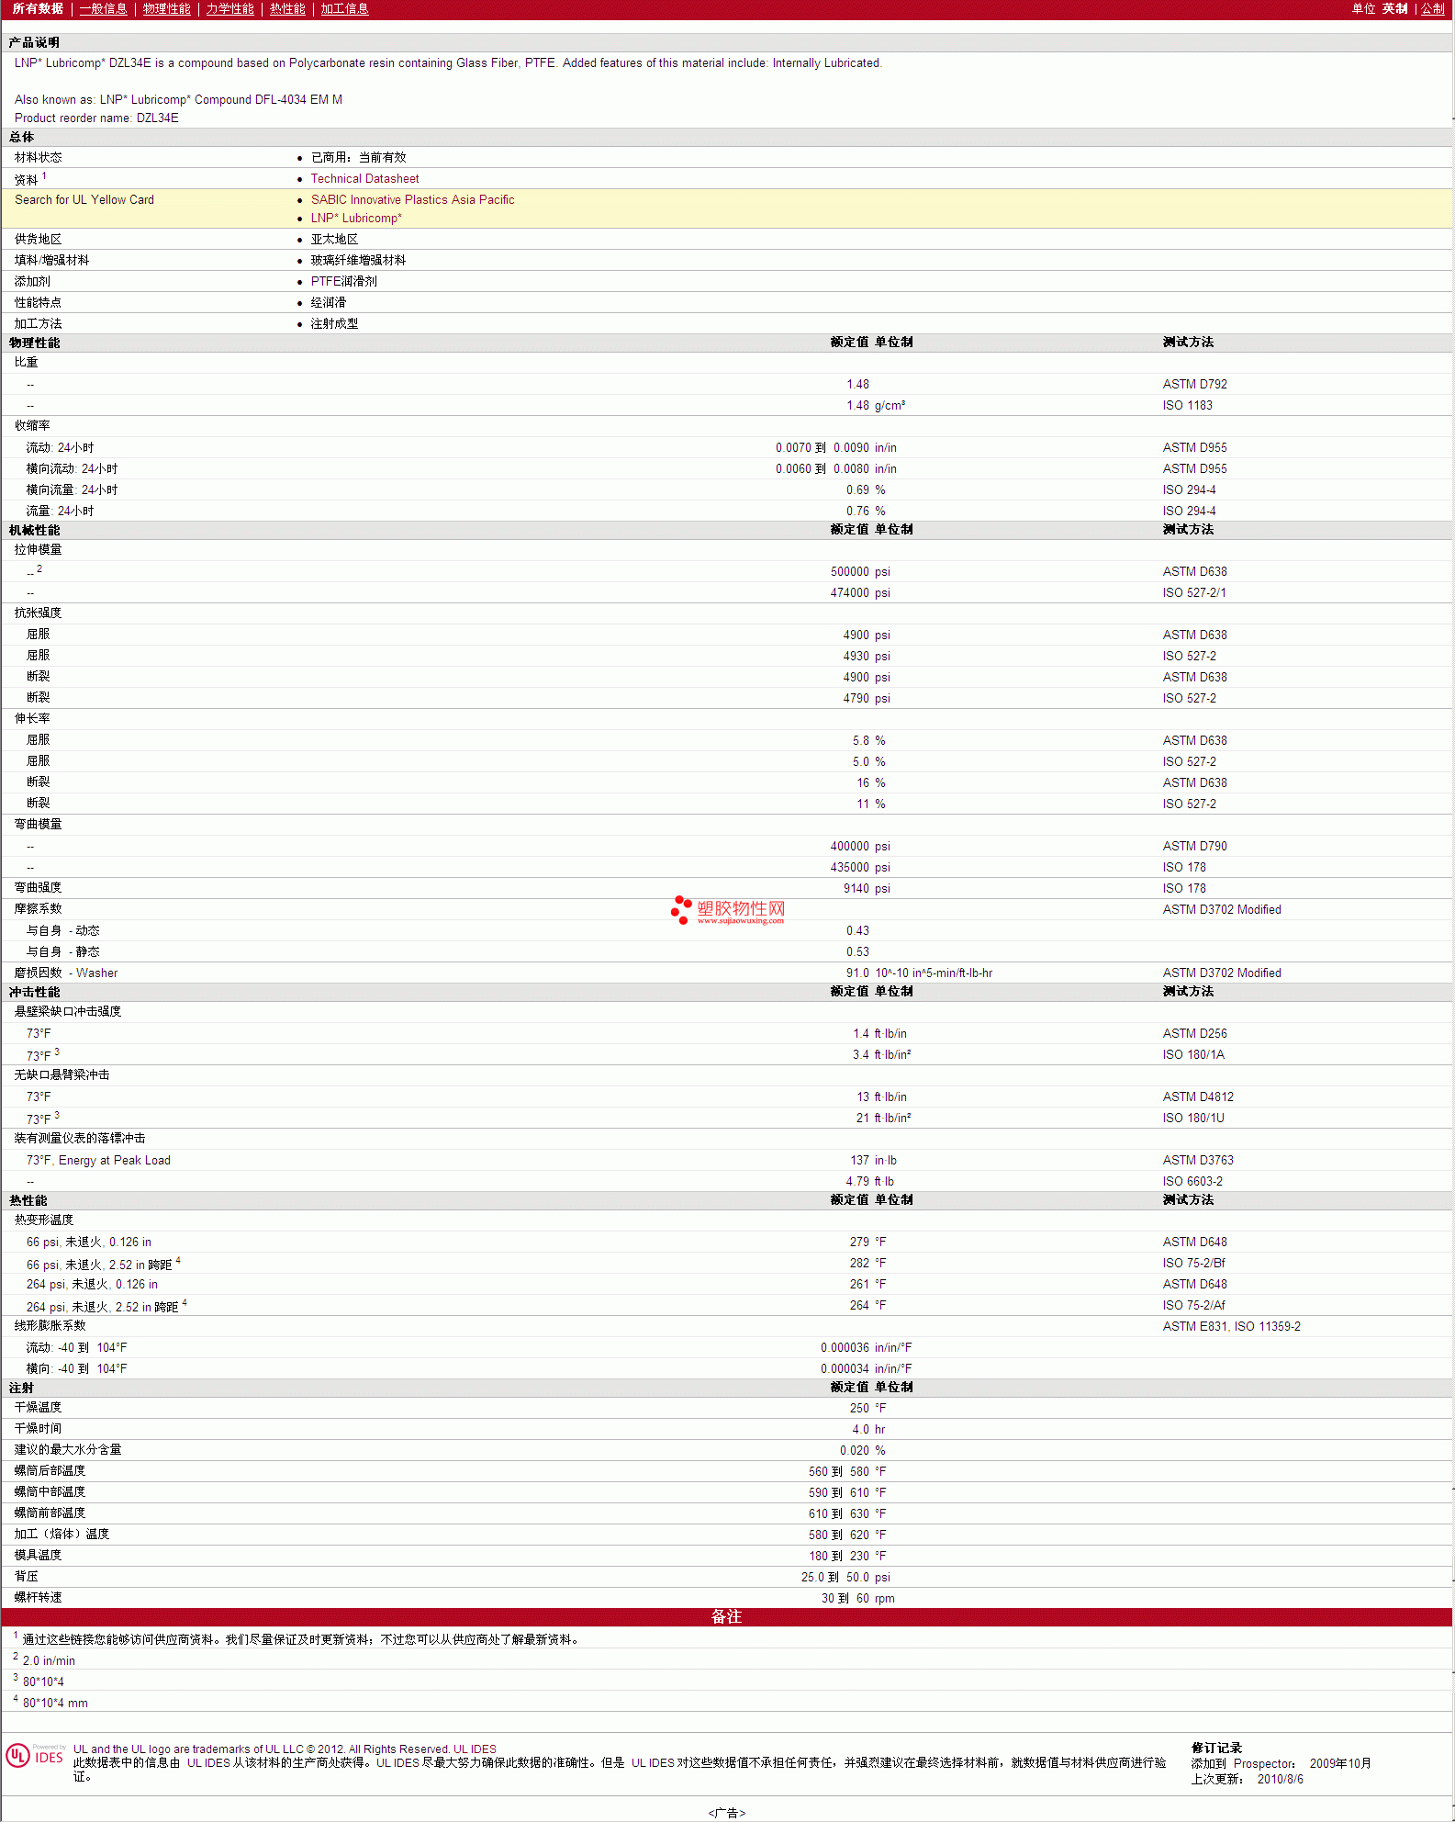
Task: Click the 材料状态 row label
Action: click(x=39, y=158)
